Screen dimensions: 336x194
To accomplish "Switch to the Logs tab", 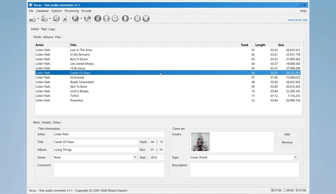I will click(x=51, y=29).
